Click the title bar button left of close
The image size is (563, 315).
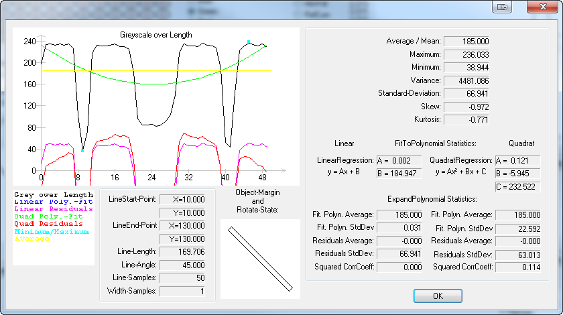502,7
